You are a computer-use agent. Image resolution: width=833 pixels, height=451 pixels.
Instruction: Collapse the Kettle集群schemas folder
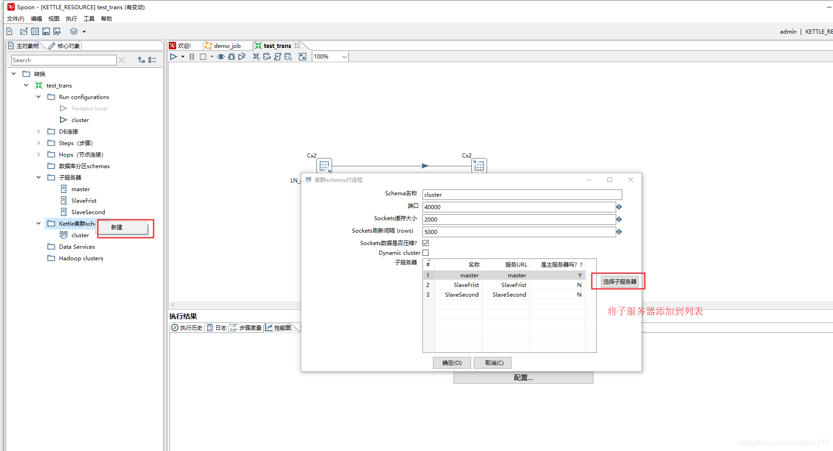39,223
